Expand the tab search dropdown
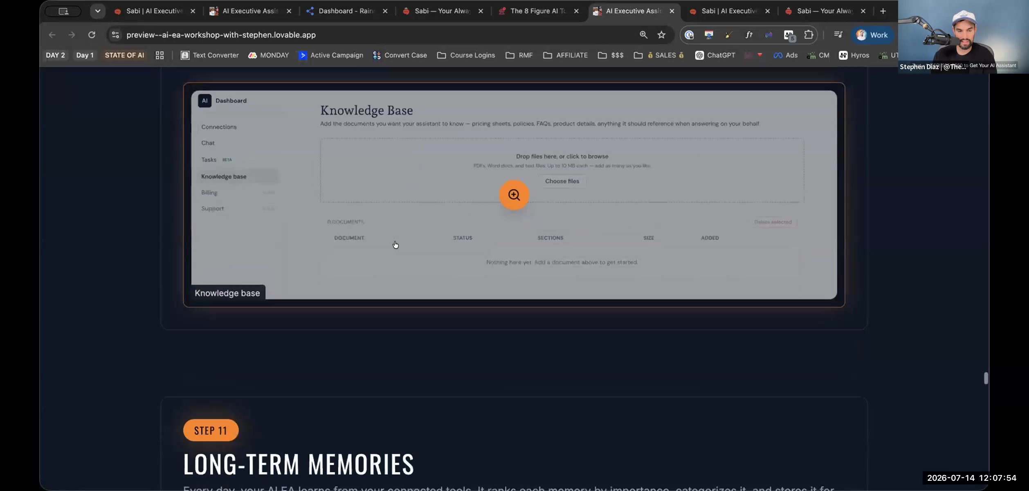The image size is (1029, 491). click(97, 11)
